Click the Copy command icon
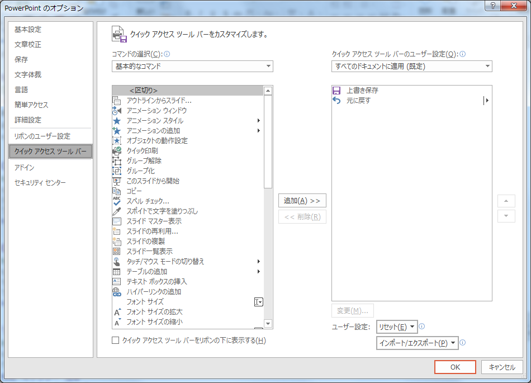Viewport: 531px width, 383px height. (x=117, y=191)
